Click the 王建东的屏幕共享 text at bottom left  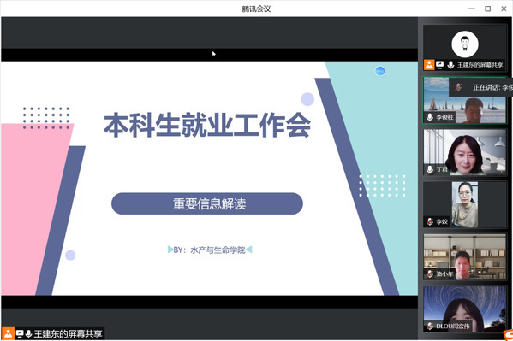click(68, 334)
